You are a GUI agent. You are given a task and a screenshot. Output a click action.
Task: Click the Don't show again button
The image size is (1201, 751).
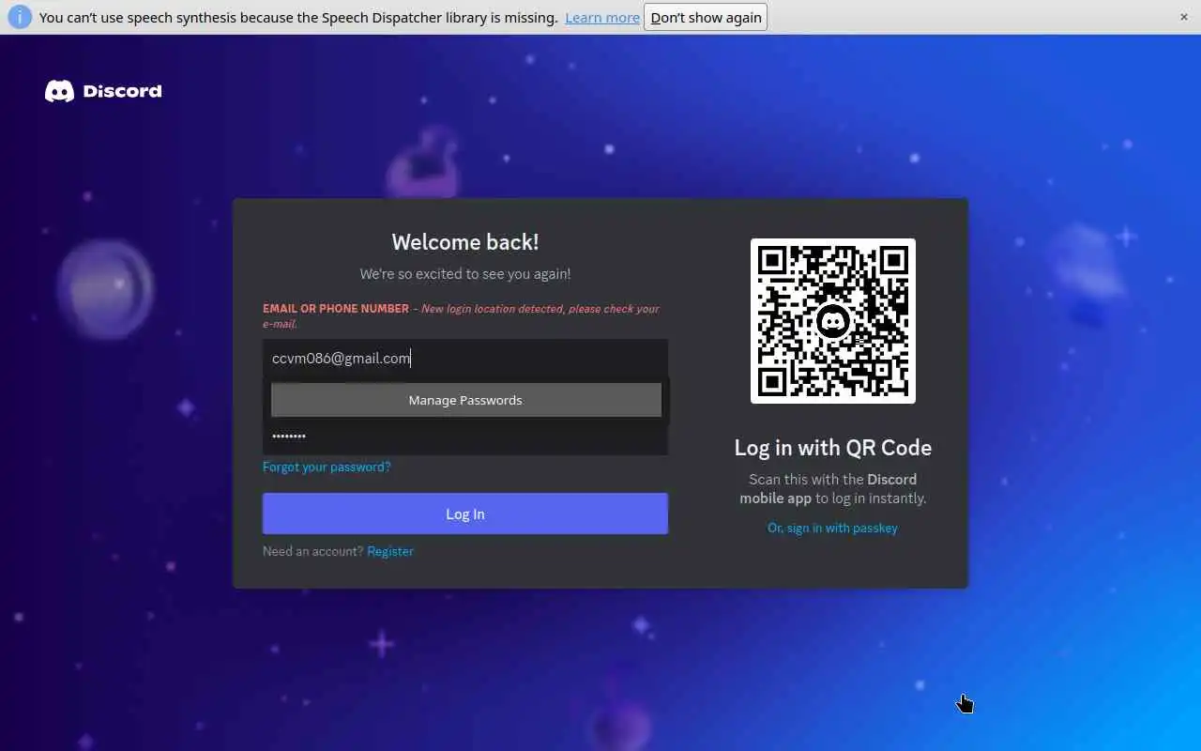click(x=706, y=18)
